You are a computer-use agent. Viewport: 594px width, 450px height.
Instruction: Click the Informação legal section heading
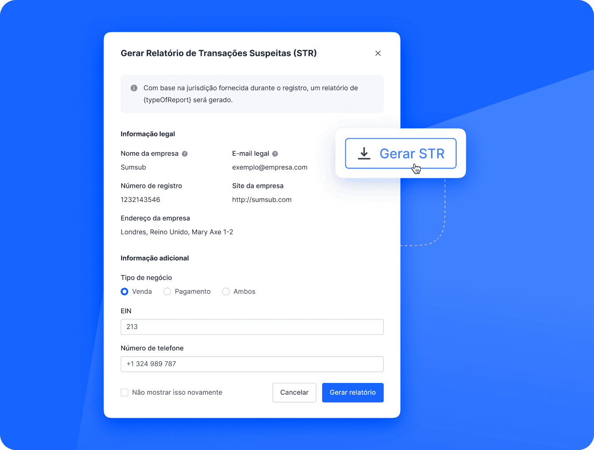pos(148,134)
